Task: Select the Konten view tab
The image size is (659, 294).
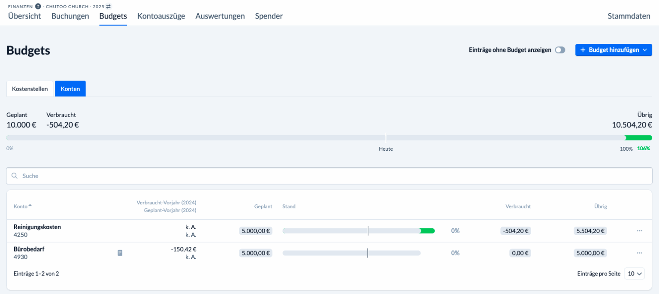Action: click(x=70, y=89)
